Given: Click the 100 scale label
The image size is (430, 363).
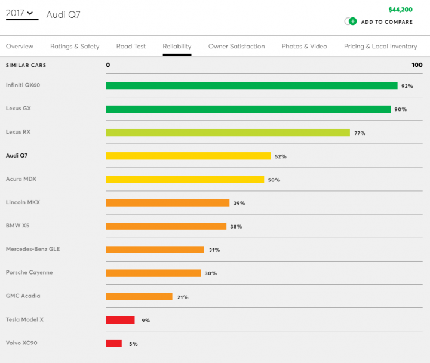Looking at the screenshot, I should (x=417, y=65).
